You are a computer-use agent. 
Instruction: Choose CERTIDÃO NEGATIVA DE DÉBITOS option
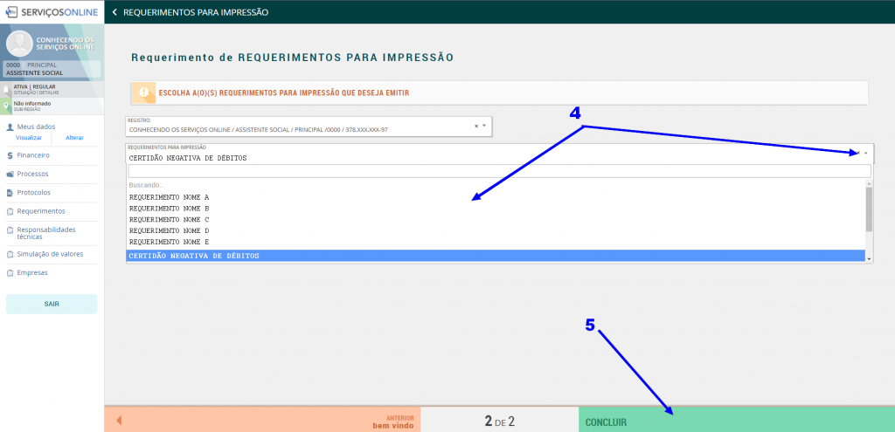coord(192,256)
